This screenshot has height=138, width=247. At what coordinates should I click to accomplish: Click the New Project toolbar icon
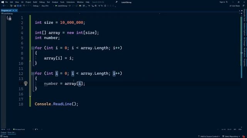pyautogui.click(x=11, y=6)
